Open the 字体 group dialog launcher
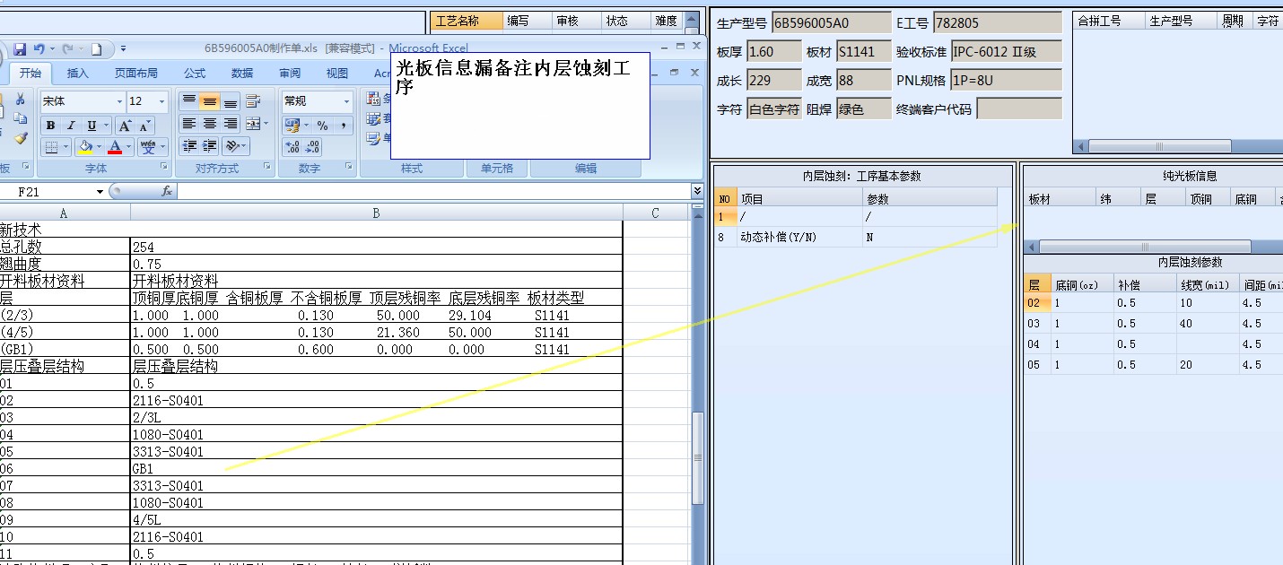 (x=163, y=167)
